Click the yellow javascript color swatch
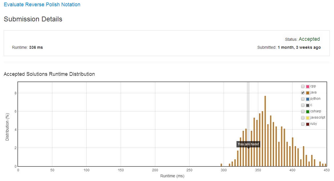Screen dimensions: 334x181 tap(308, 118)
